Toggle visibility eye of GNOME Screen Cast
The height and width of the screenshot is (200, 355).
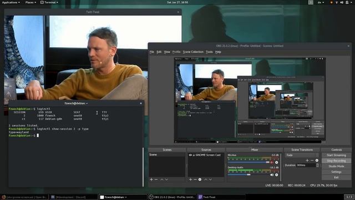pos(190,155)
